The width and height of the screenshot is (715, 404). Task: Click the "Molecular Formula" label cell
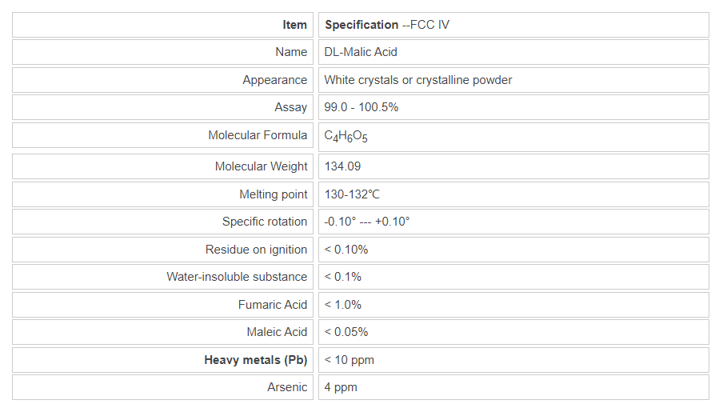258,135
